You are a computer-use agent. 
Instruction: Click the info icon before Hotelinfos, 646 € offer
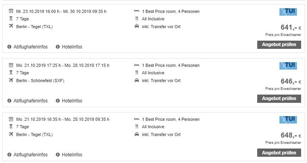pyautogui.click(x=58, y=101)
